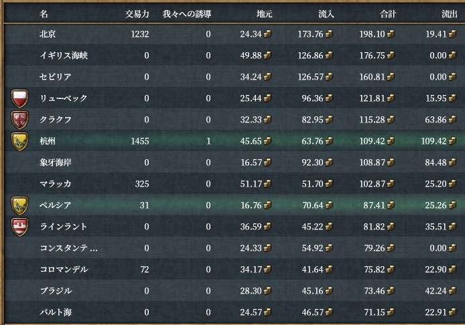
Task: Sort by the 我々への誘導 column
Action: tap(186, 13)
